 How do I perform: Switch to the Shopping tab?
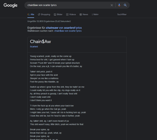pos(44,15)
